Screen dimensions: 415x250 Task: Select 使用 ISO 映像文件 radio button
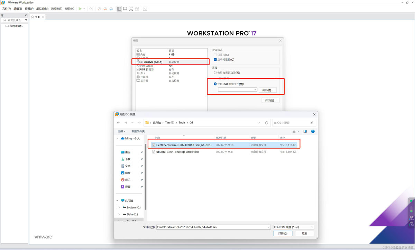[215, 84]
